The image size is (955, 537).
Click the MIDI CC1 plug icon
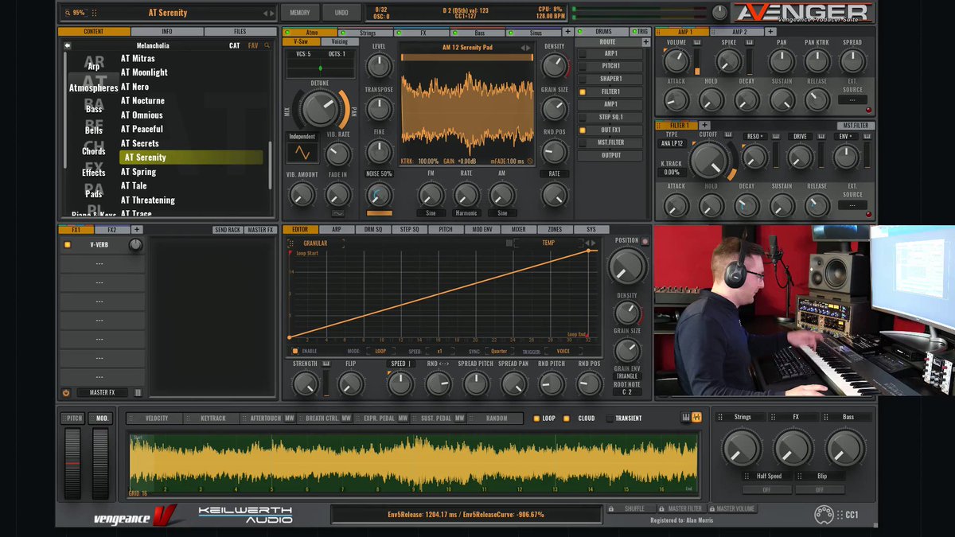pos(823,515)
